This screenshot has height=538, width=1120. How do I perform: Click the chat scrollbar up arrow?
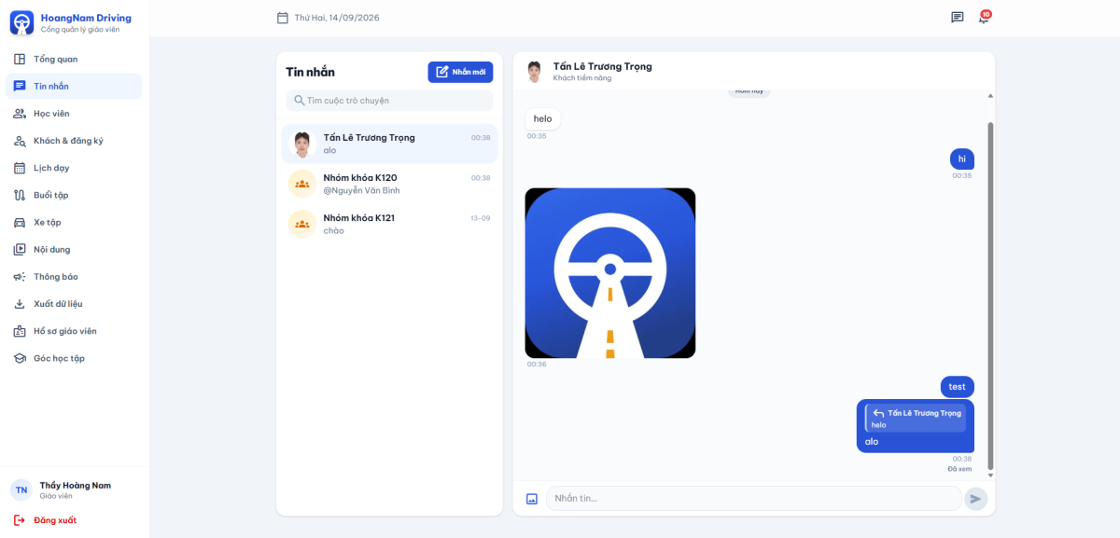click(x=990, y=95)
